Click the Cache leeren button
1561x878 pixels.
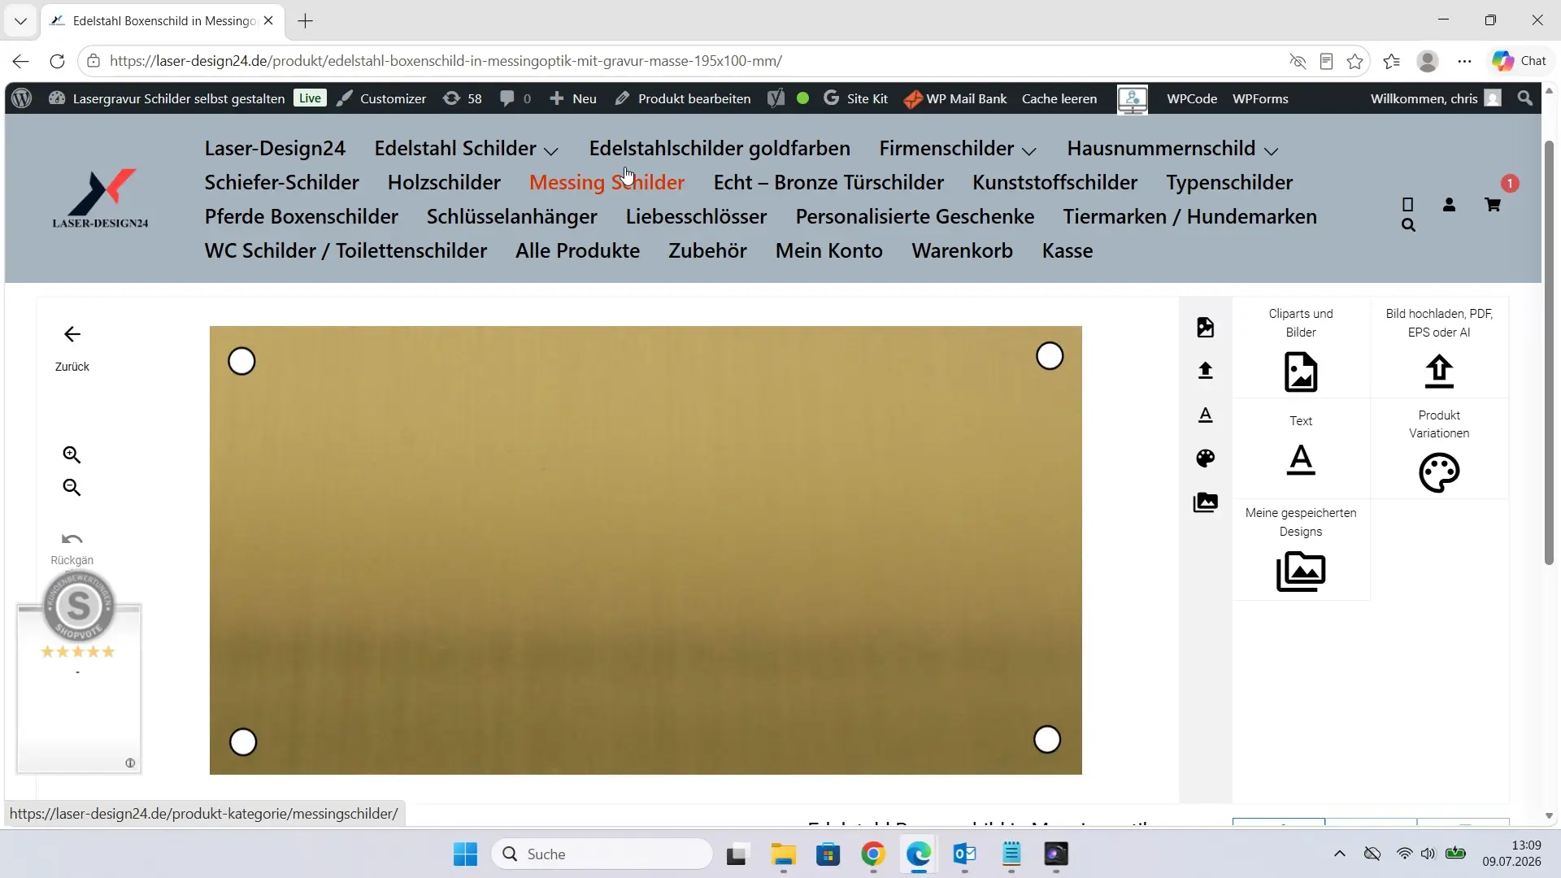(x=1059, y=98)
